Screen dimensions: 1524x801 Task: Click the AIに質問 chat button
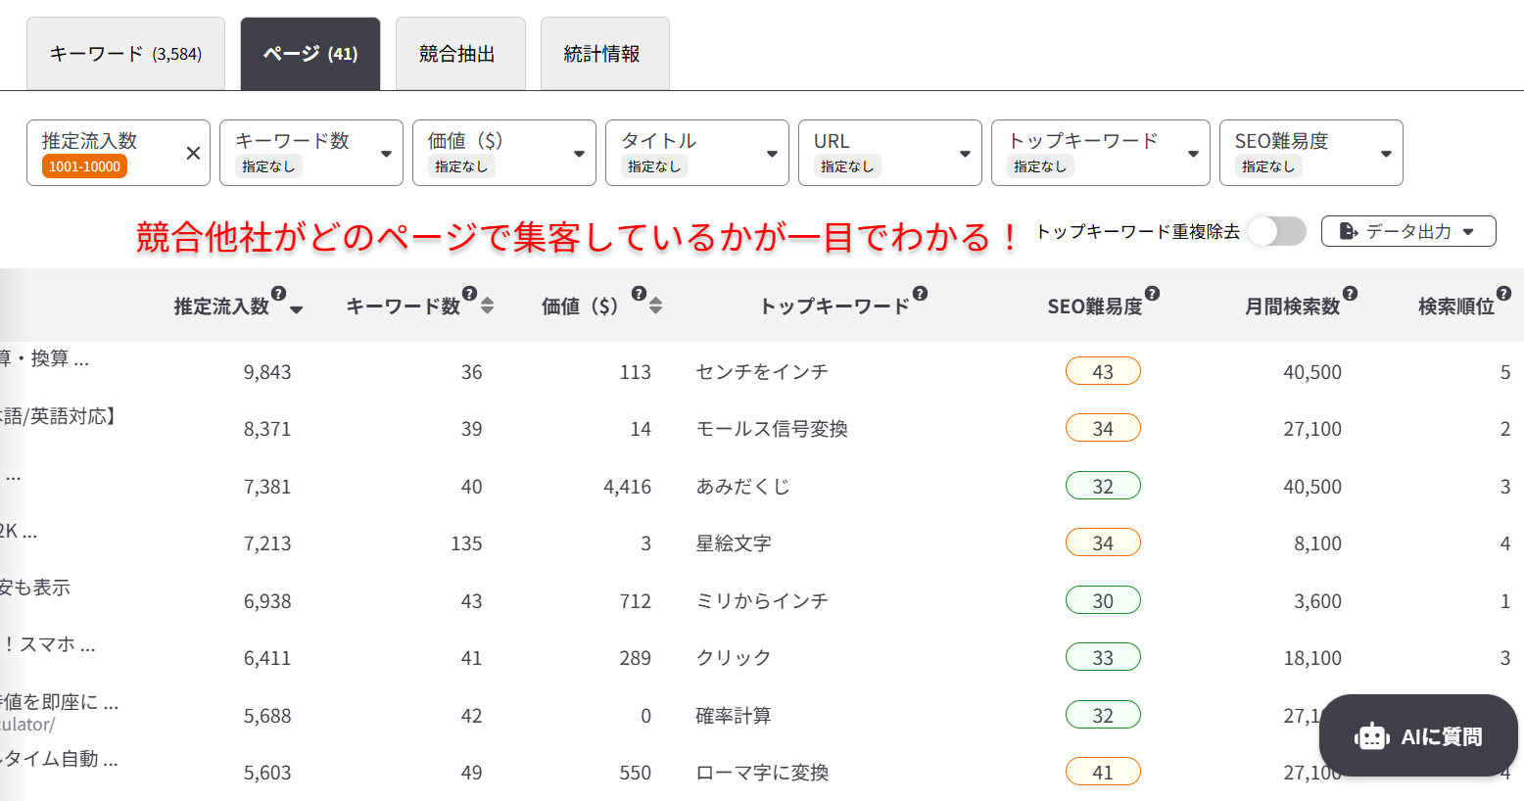click(x=1418, y=736)
